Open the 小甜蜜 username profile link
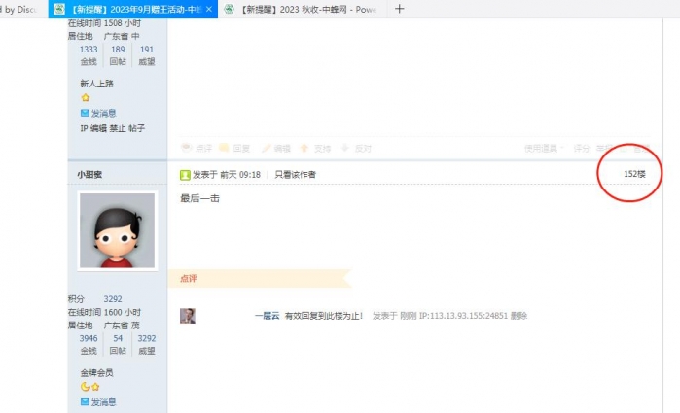Image resolution: width=680 pixels, height=413 pixels. pyautogui.click(x=89, y=174)
